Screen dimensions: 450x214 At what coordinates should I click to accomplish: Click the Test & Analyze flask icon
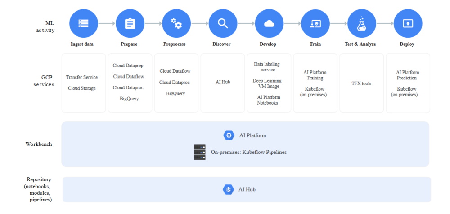click(x=362, y=23)
